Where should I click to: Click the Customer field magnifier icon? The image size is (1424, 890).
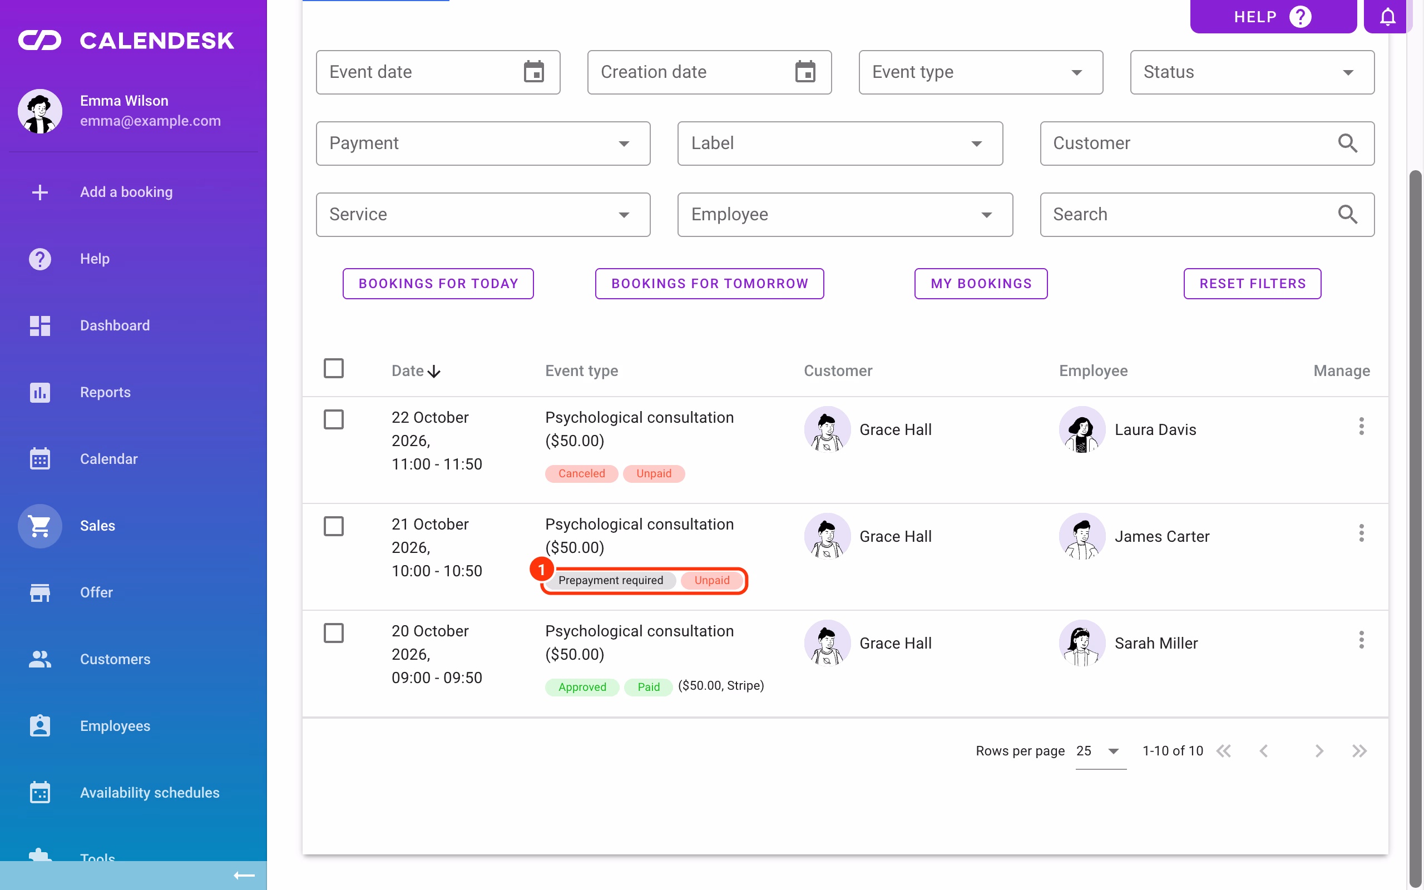coord(1347,143)
